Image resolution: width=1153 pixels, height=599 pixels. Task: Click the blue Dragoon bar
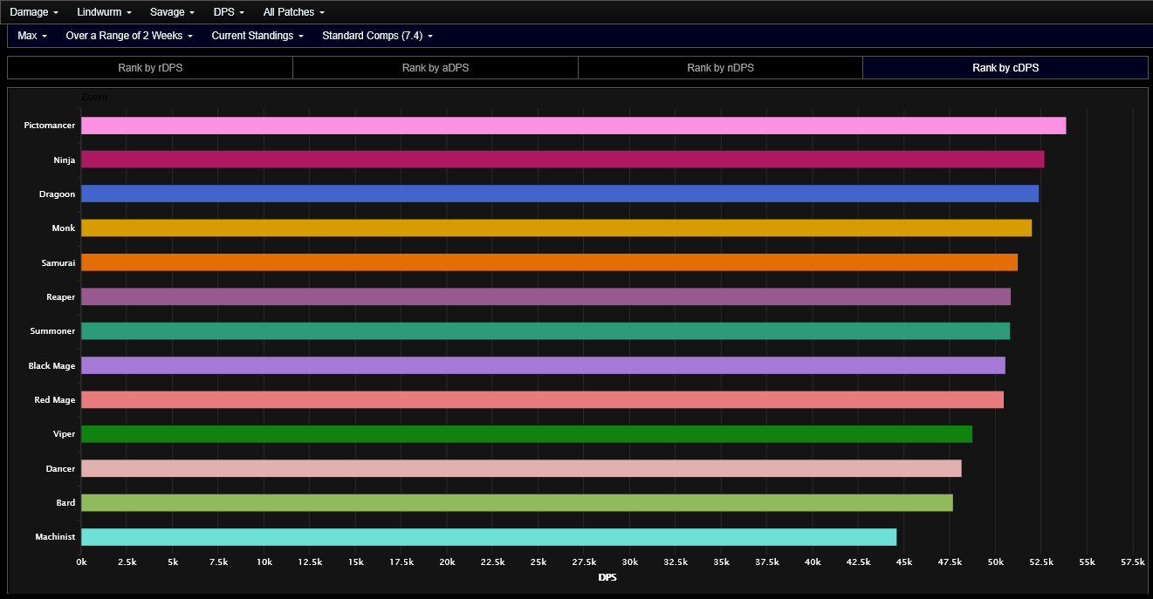[560, 194]
